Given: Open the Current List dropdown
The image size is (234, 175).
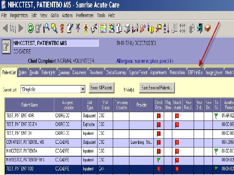Looking at the screenshot, I should point(83,89).
